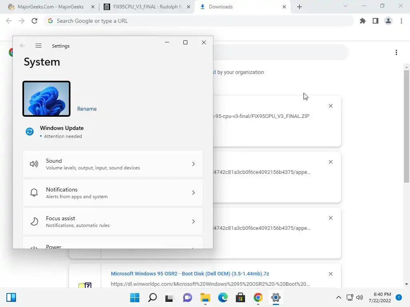Open taskbar Search

[153, 297]
